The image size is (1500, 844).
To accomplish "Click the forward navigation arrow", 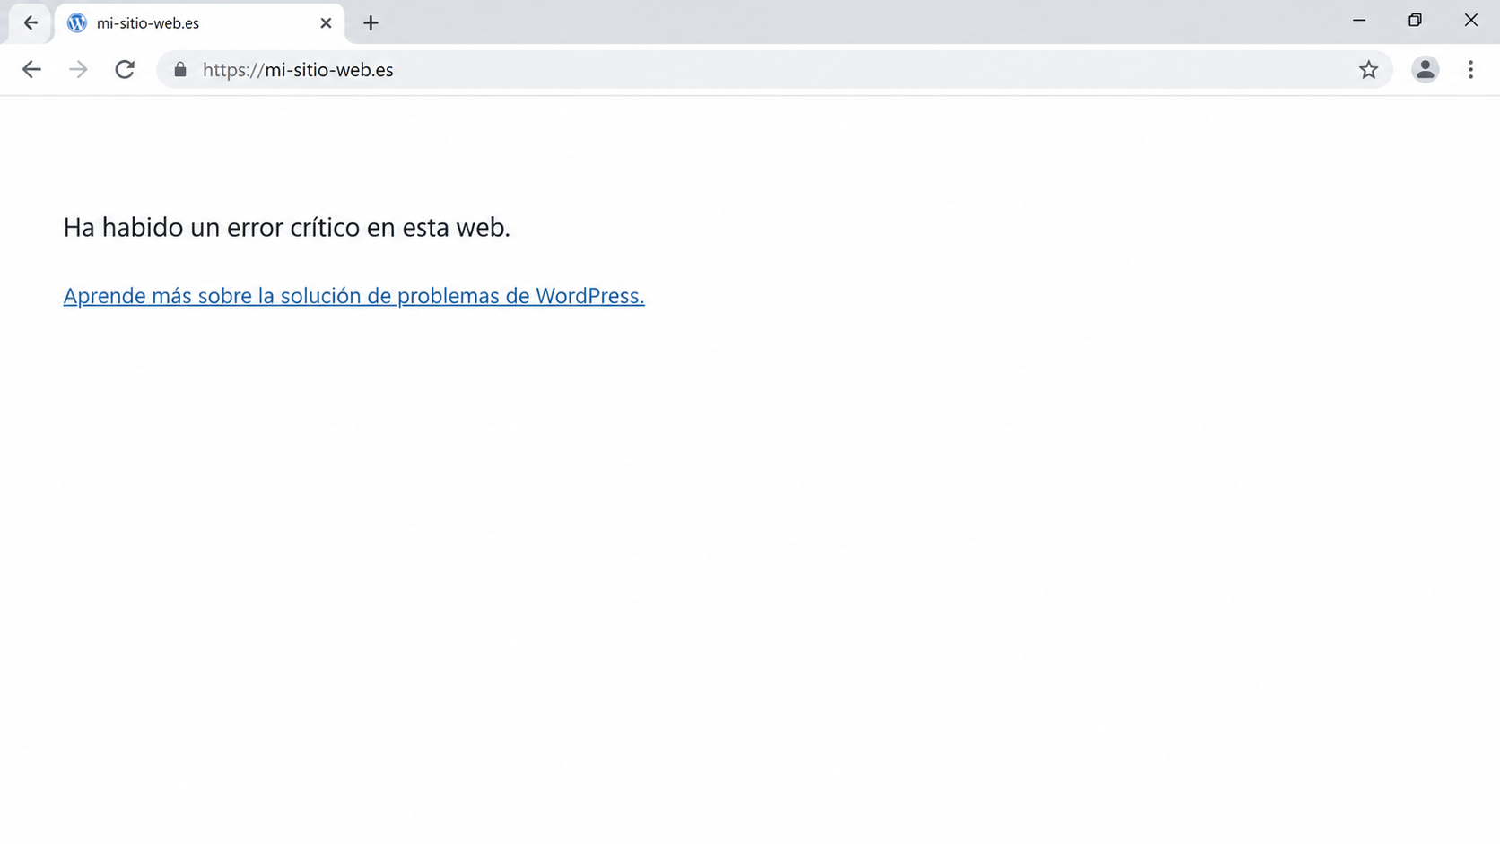I will (x=78, y=70).
